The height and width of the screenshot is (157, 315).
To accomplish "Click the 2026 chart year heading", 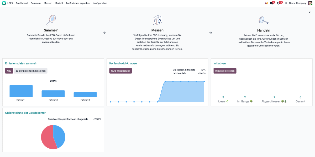I will (x=53, y=81).
